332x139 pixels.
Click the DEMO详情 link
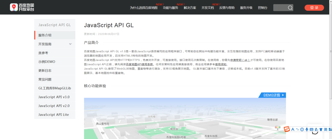click(272, 95)
